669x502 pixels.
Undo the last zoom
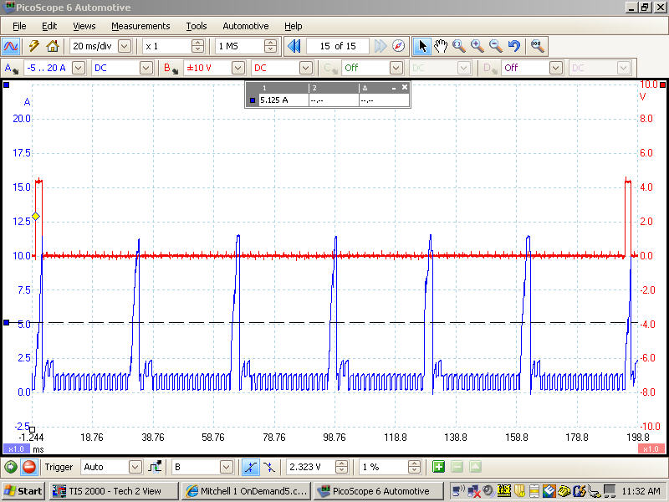click(514, 46)
